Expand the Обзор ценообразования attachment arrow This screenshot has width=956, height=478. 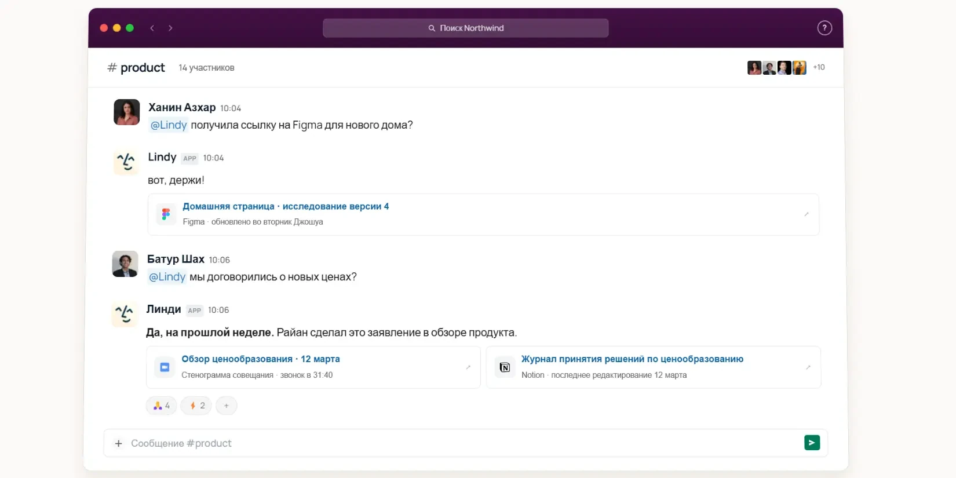click(x=468, y=367)
